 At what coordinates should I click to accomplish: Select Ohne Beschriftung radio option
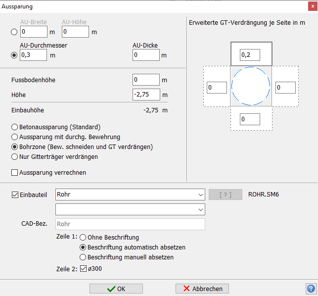[x=83, y=237]
